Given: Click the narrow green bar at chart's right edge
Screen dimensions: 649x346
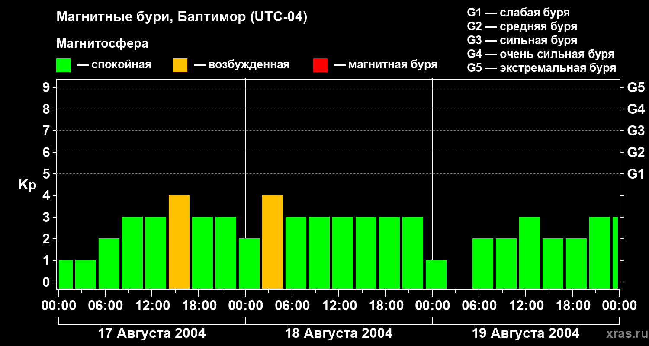Looking at the screenshot, I should pyautogui.click(x=615, y=253).
